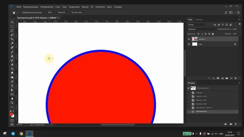Create a new layer
This screenshot has height=137, width=244.
click(231, 78)
